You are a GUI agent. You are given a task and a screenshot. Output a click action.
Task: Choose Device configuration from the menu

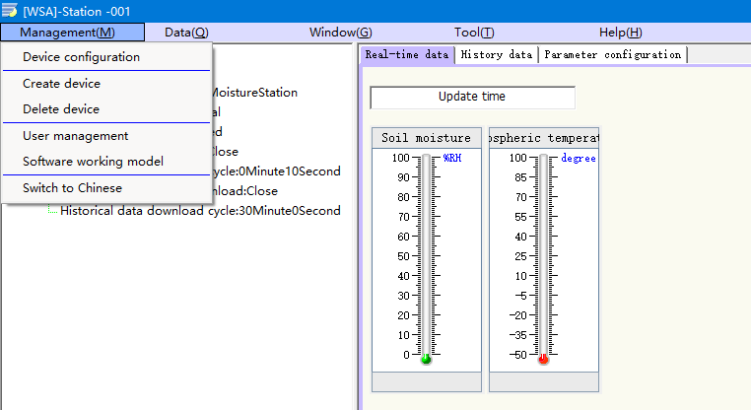coord(81,57)
